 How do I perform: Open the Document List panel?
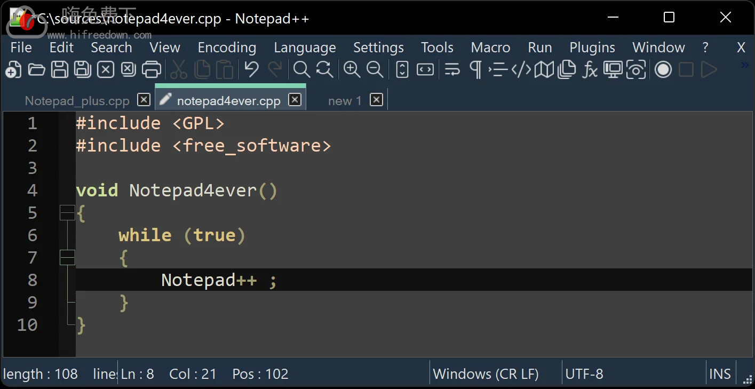tap(567, 69)
